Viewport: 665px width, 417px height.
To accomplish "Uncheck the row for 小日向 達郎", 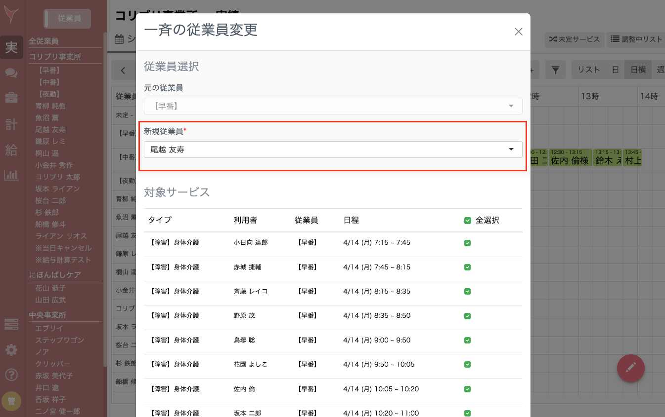I will click(x=468, y=242).
